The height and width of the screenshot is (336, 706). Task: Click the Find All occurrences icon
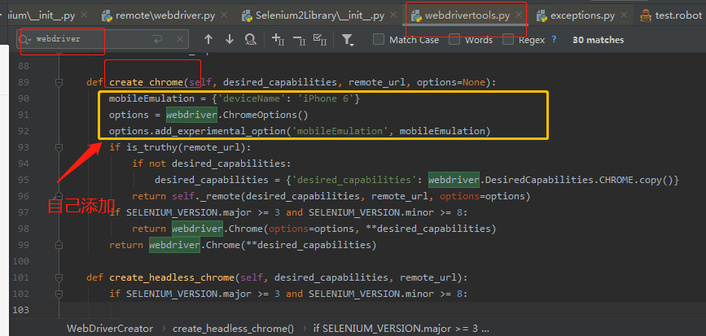click(251, 40)
